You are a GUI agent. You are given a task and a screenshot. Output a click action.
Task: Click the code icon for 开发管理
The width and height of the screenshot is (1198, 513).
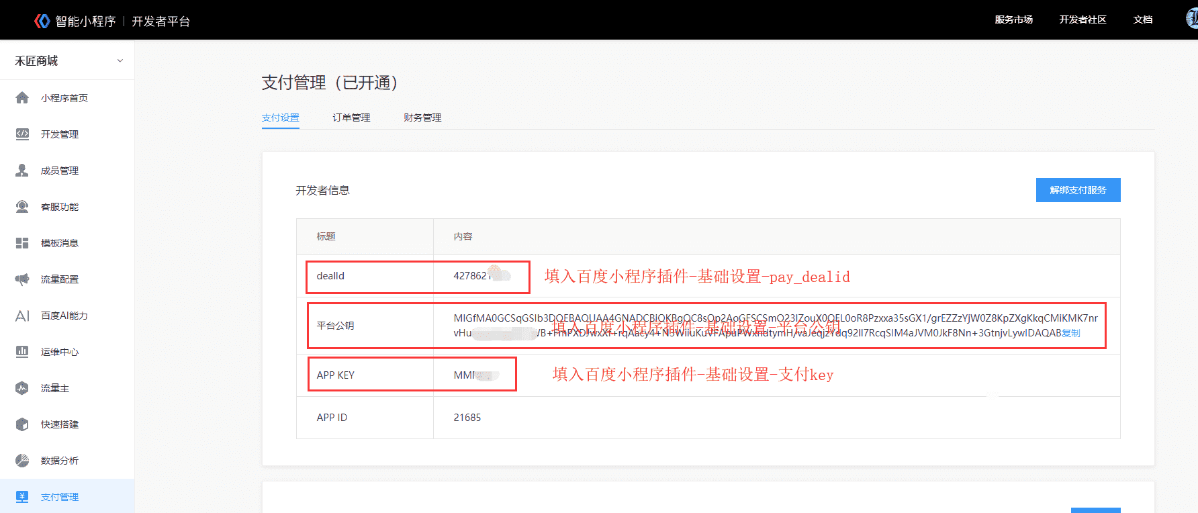(x=22, y=134)
